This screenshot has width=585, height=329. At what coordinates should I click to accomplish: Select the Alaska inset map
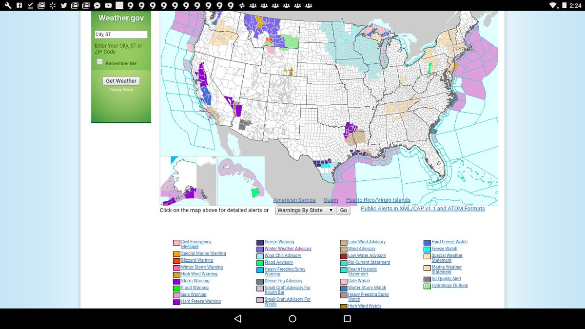coord(188,181)
